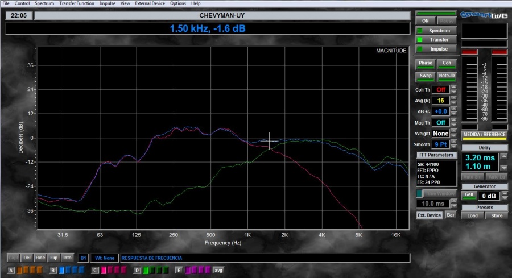Increase the Avg (R) value
Image resolution: width=512 pixels, height=278 pixels.
[x=453, y=98]
